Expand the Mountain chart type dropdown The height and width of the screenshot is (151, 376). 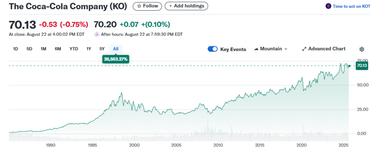[x=271, y=49]
